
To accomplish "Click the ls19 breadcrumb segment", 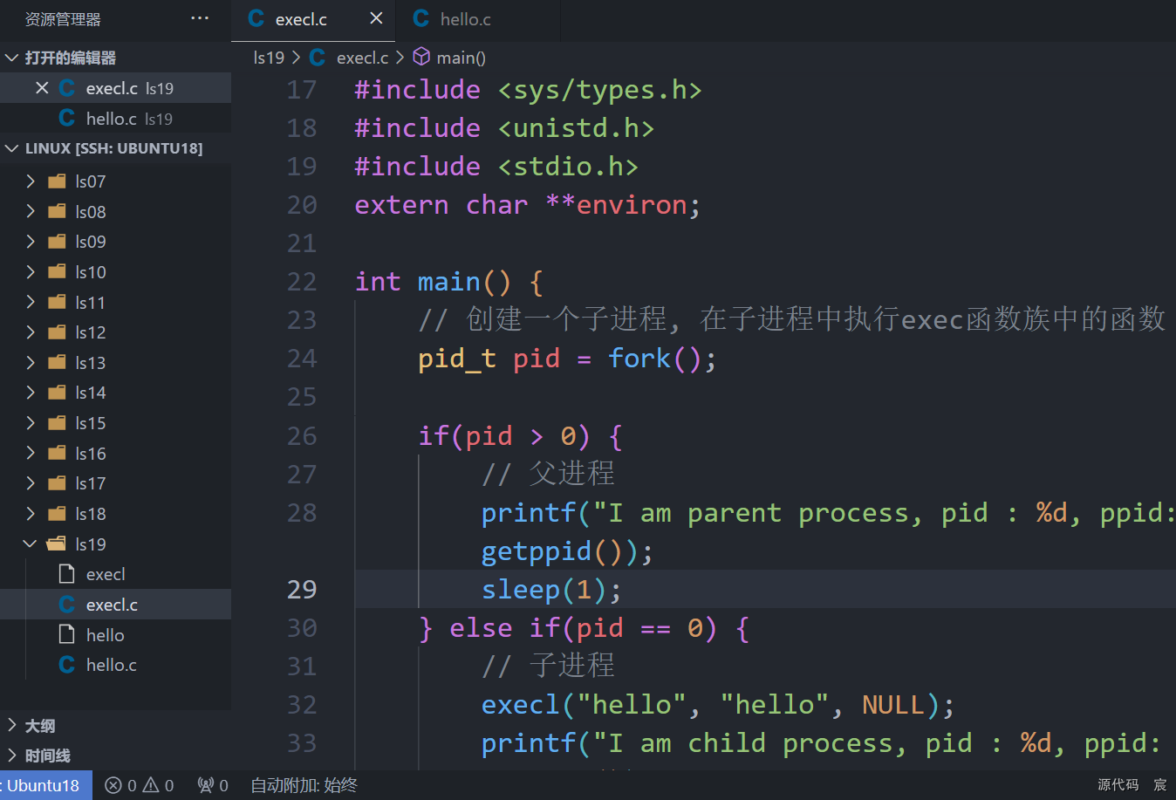I will pyautogui.click(x=269, y=58).
